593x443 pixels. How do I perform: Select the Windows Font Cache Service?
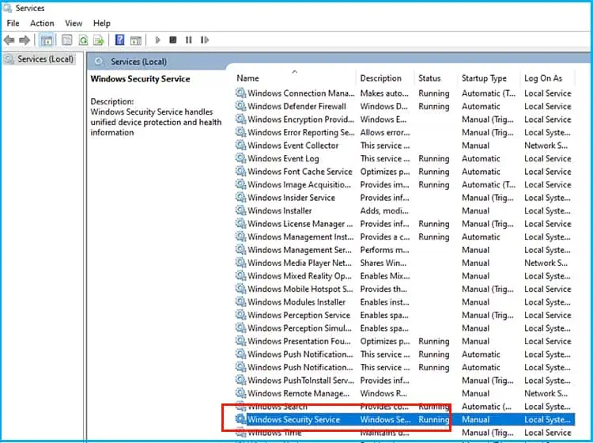(x=405, y=172)
